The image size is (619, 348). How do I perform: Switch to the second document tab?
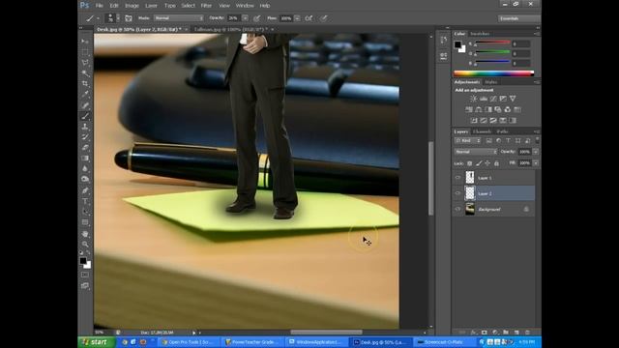click(x=232, y=29)
